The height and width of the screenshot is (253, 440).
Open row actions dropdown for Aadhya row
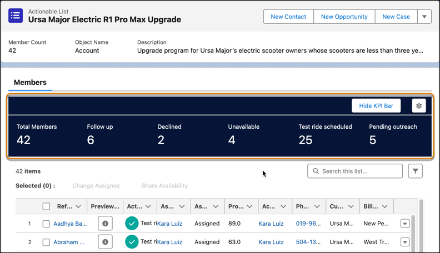point(405,224)
